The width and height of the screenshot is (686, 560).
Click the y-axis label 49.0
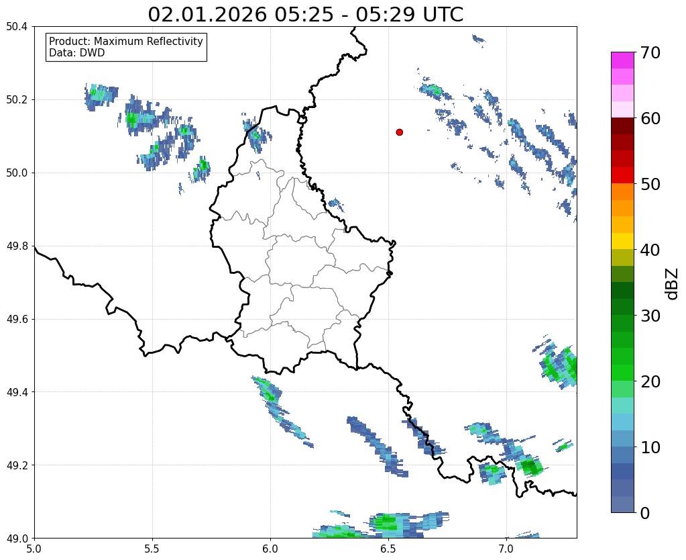[17, 539]
